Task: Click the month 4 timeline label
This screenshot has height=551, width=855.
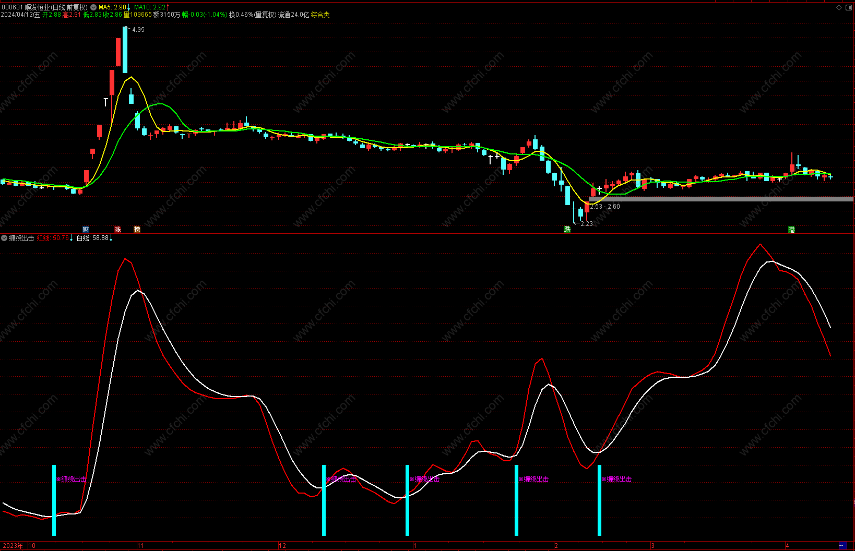Action: (788, 546)
